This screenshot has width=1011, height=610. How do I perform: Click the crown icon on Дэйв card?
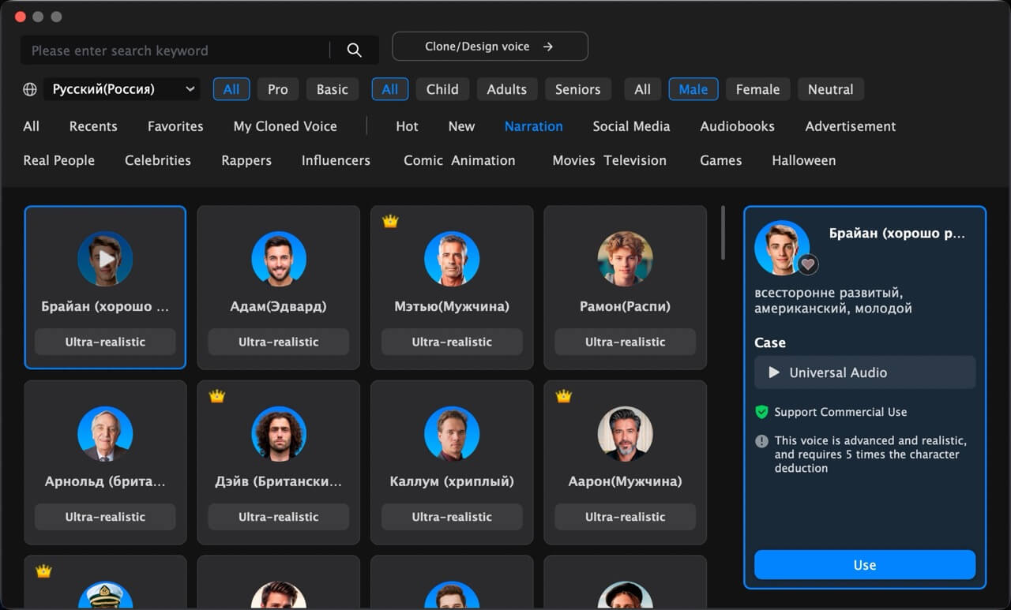coord(216,396)
